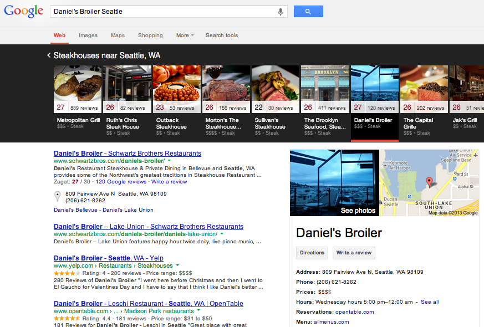This screenshot has height=327, width=484.
Task: Switch to the Shopping tab
Action: tap(150, 35)
